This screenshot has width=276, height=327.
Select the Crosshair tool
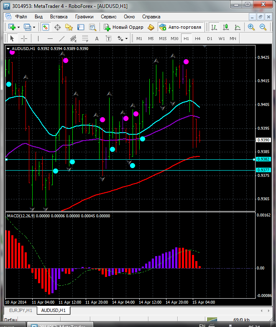click(24, 38)
